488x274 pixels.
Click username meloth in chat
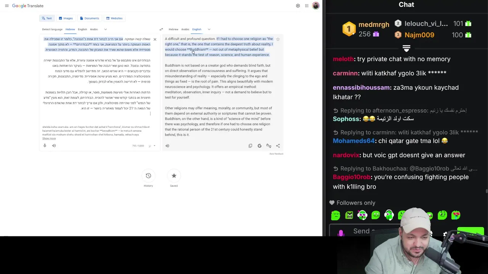coord(343,59)
